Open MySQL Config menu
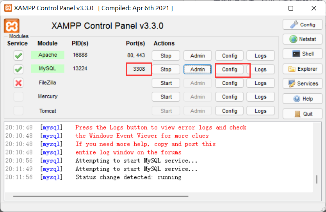Image resolution: width=326 pixels, height=212 pixels. 229,69
